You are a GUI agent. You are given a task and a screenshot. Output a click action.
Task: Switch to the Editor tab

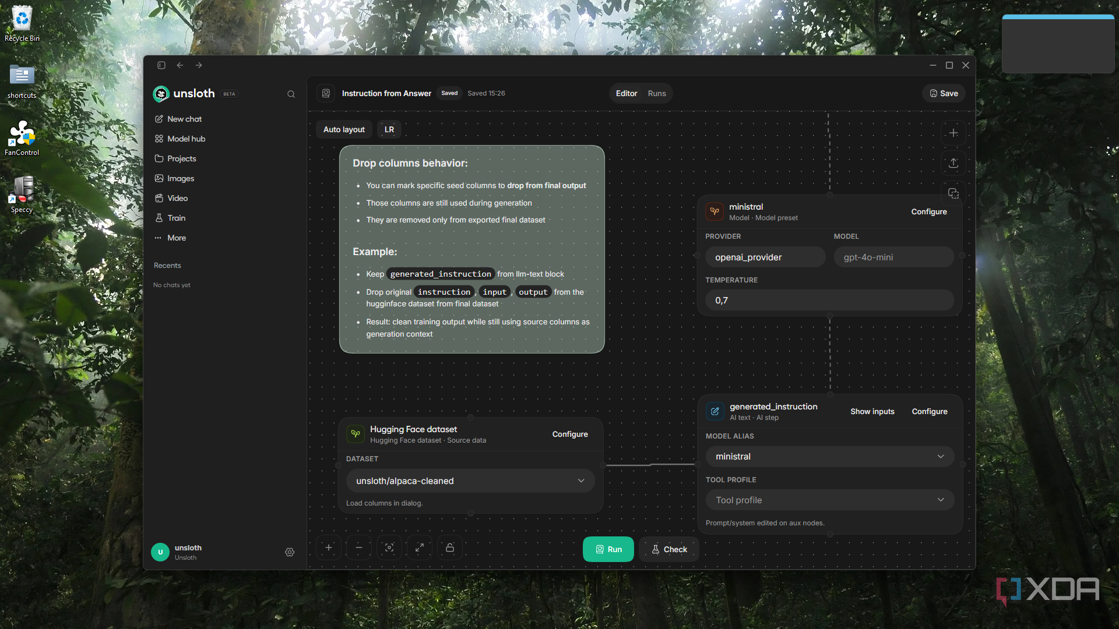point(627,93)
